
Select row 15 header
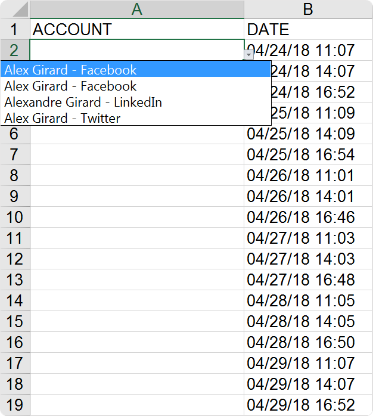[15, 321]
